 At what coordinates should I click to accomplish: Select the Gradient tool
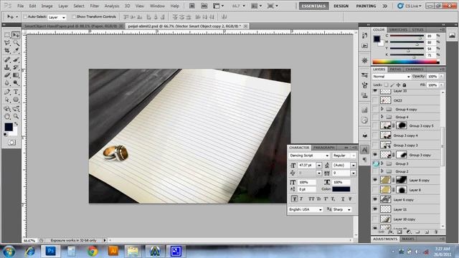pos(16,75)
